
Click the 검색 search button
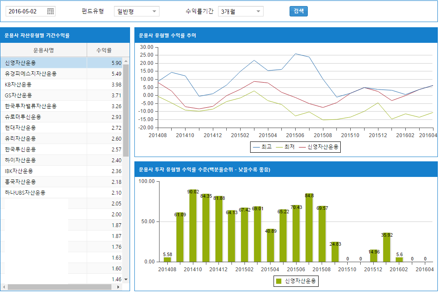298,11
